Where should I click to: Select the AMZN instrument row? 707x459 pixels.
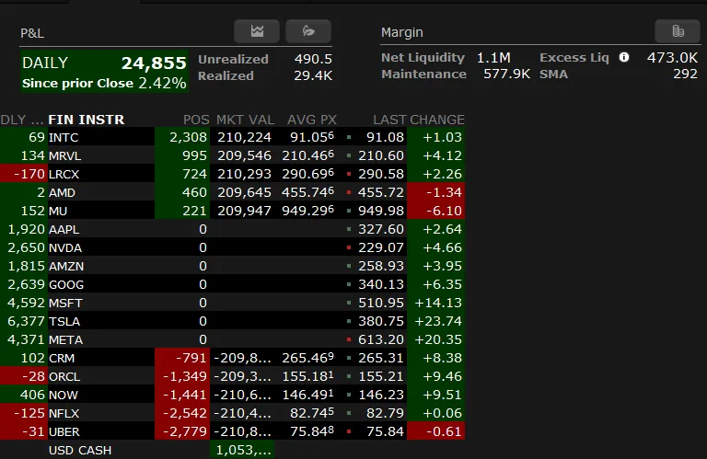232,266
